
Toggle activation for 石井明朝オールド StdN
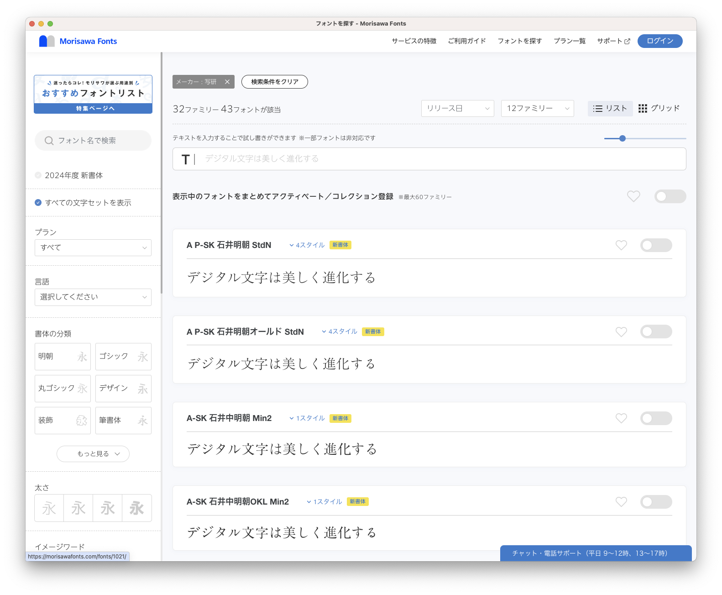click(656, 332)
